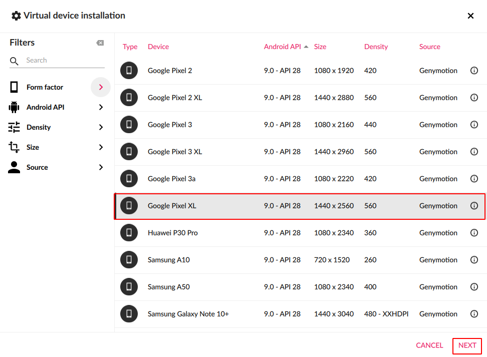Show details icon for Google Pixel 3
Screen dimensions: 487x357
(x=474, y=125)
